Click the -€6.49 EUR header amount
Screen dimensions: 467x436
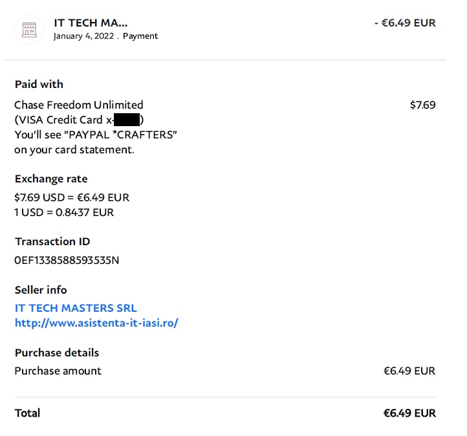pyautogui.click(x=405, y=23)
